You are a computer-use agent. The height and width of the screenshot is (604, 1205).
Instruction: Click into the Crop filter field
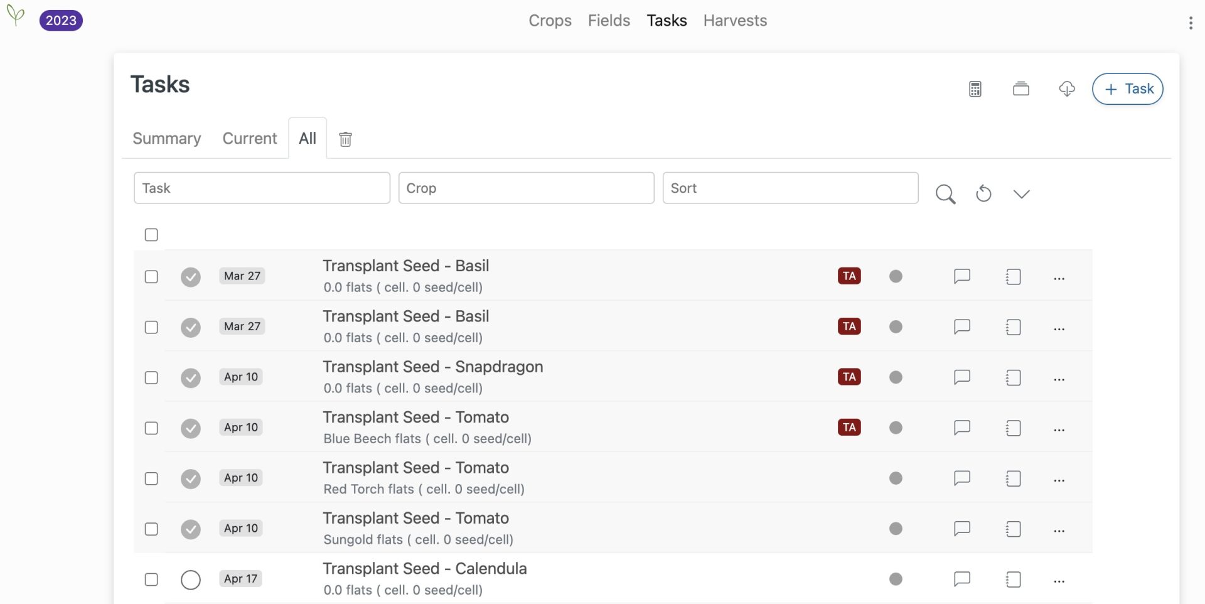click(x=526, y=188)
